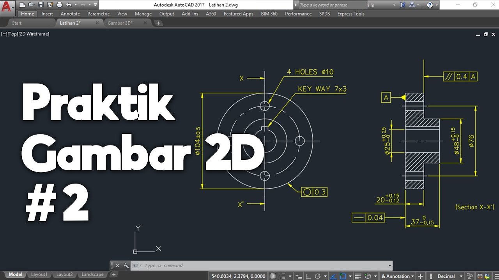Click the [-] viewport control label
Screen dimensions: 499x280
click(x=4, y=34)
